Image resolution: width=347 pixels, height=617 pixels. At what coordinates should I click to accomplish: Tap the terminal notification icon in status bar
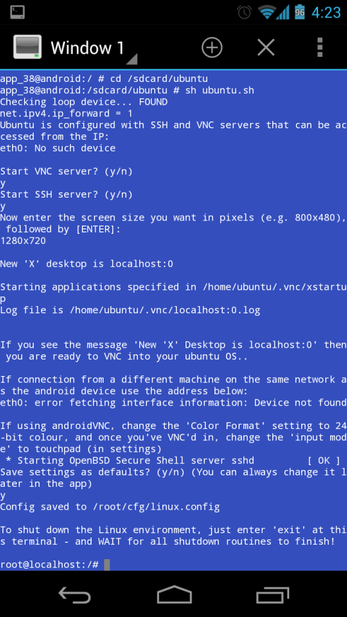[17, 12]
